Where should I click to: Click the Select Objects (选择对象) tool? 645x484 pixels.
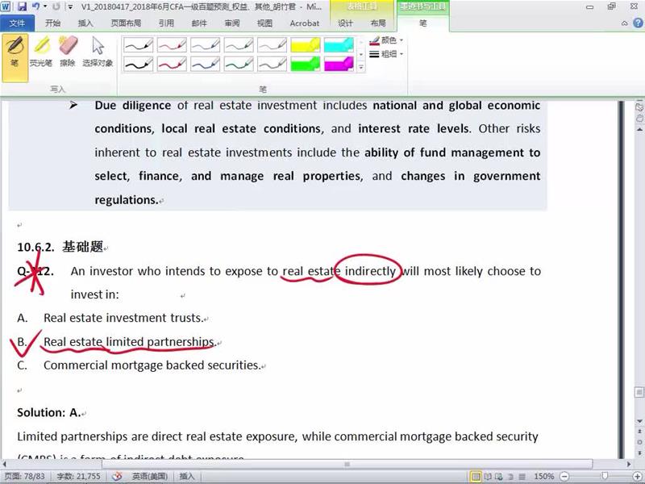point(98,52)
